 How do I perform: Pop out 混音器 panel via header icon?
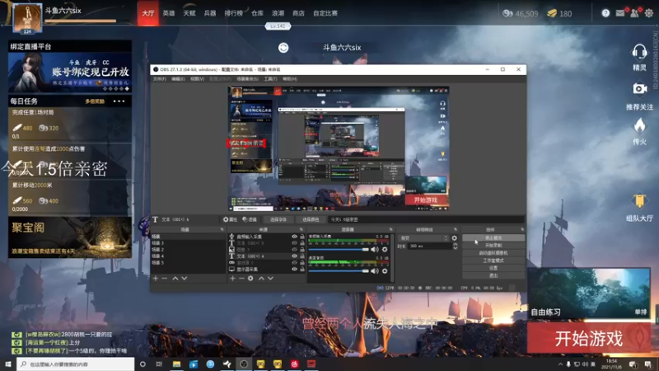click(x=390, y=229)
